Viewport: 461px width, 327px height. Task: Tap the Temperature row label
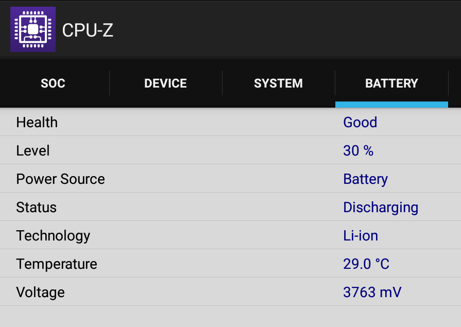57,264
